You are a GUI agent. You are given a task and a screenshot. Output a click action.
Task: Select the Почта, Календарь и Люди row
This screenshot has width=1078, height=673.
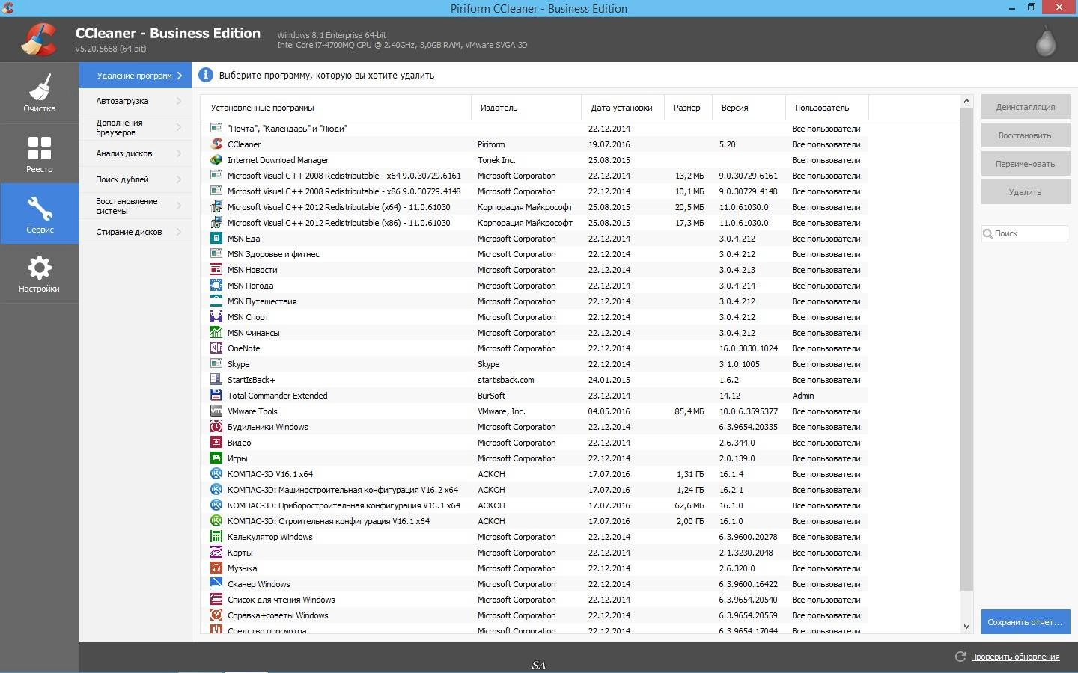point(535,129)
